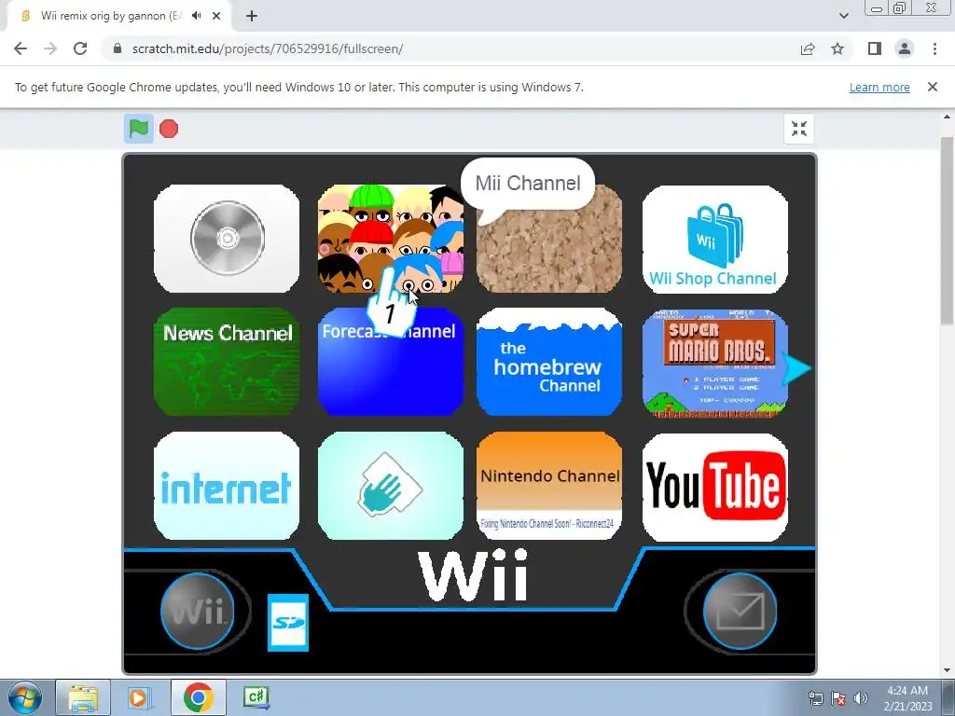The image size is (955, 716).
Task: View site information lock icon
Action: (118, 48)
